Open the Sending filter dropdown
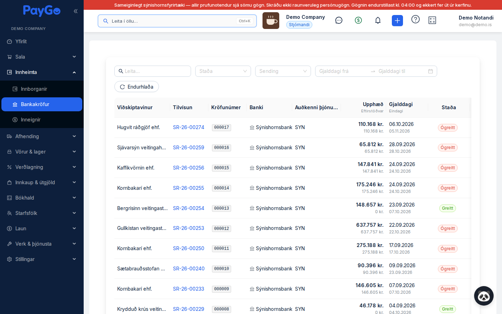This screenshot has width=502, height=314. [283, 71]
